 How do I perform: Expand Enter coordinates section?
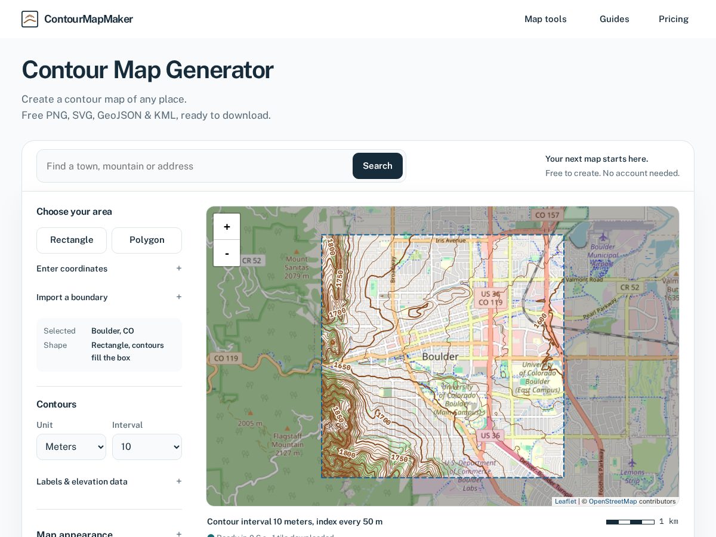109,268
